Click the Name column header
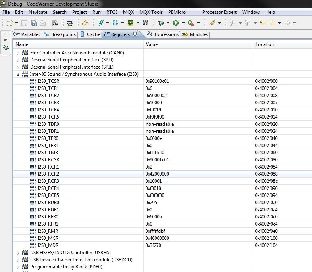This screenshot has width=312, height=272. pos(78,44)
